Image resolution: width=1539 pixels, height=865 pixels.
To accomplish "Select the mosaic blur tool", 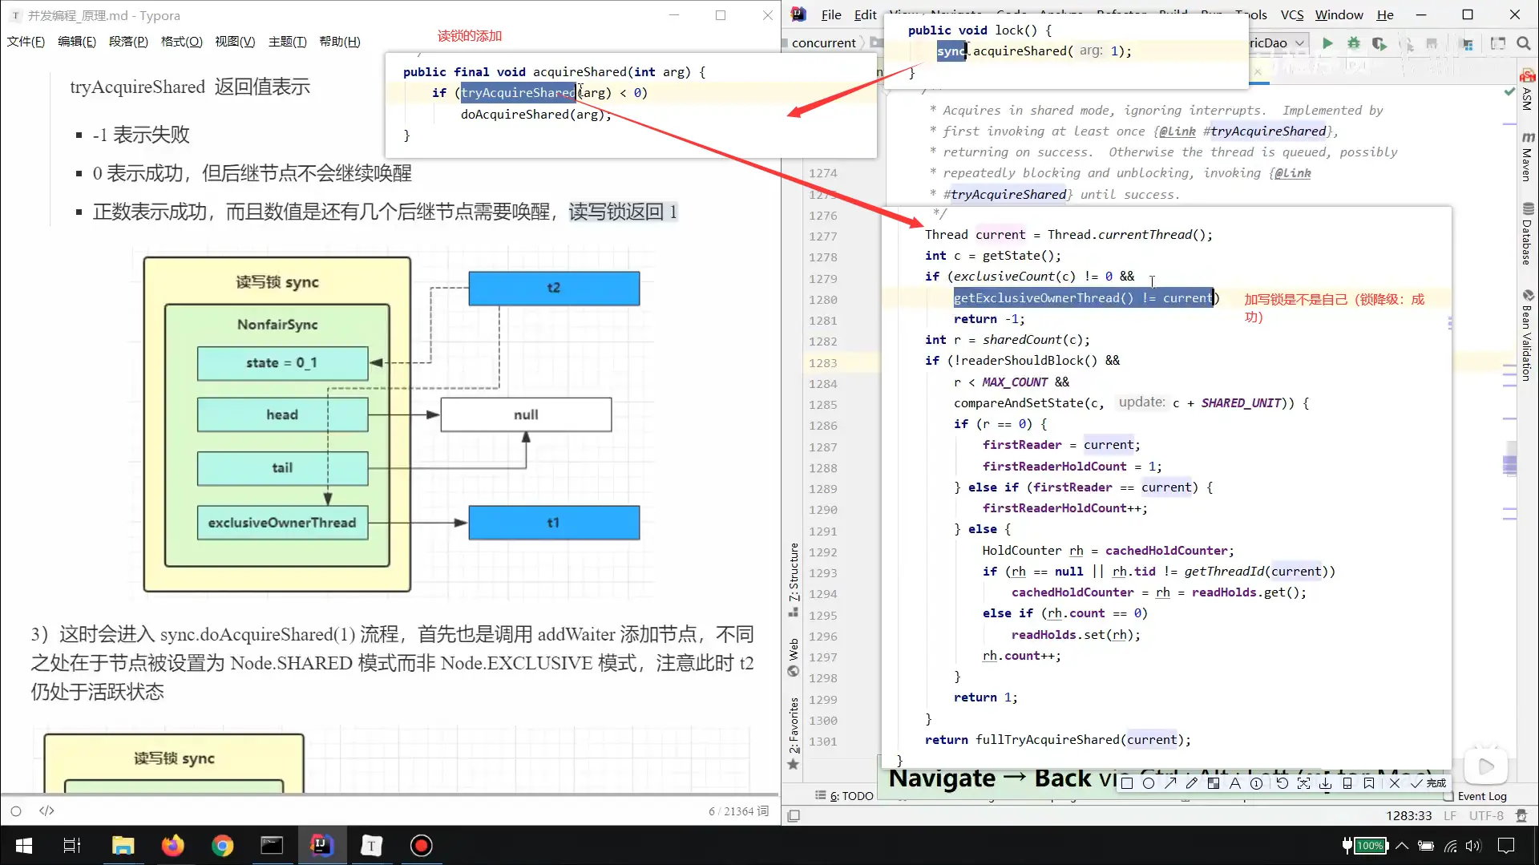I will [1214, 783].
